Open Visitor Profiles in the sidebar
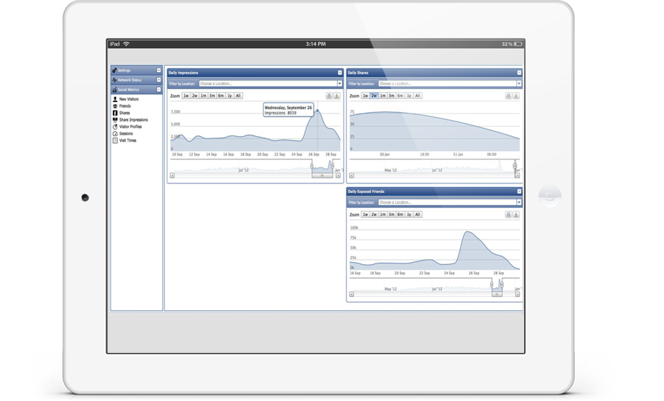This screenshot has width=664, height=401. pyautogui.click(x=130, y=127)
